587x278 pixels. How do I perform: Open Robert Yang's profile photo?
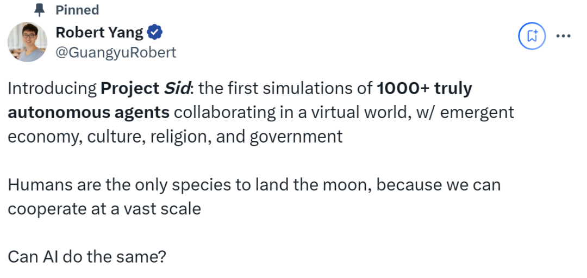pyautogui.click(x=27, y=41)
